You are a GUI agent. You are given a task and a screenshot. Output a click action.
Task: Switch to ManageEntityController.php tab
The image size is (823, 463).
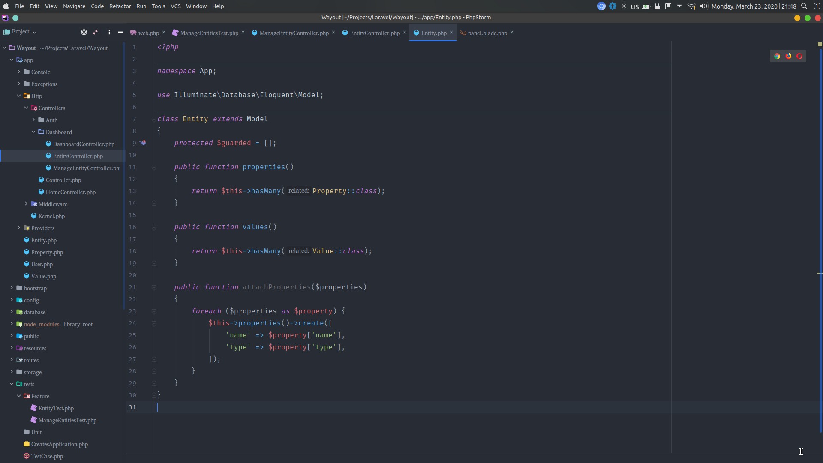tap(293, 33)
